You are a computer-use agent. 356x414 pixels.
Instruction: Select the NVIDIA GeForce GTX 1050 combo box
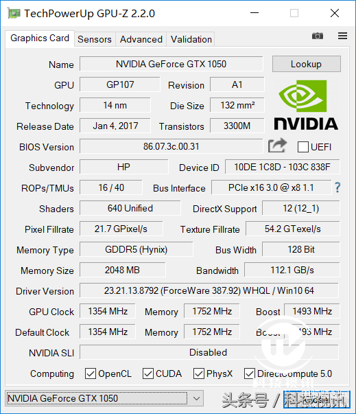click(x=104, y=398)
